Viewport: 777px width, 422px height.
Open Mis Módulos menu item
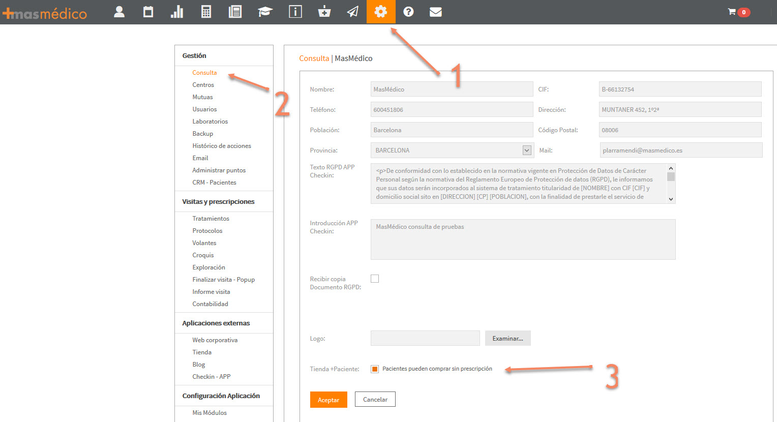point(210,413)
